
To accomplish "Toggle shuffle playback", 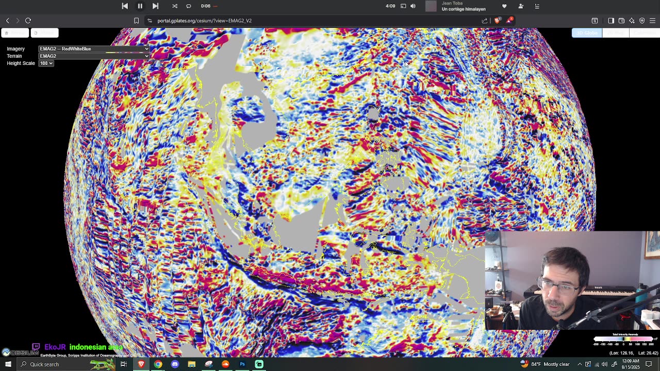I will [175, 6].
